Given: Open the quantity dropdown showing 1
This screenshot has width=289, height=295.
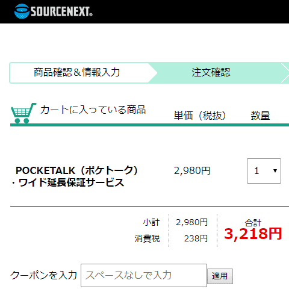Looking at the screenshot, I should point(264,171).
